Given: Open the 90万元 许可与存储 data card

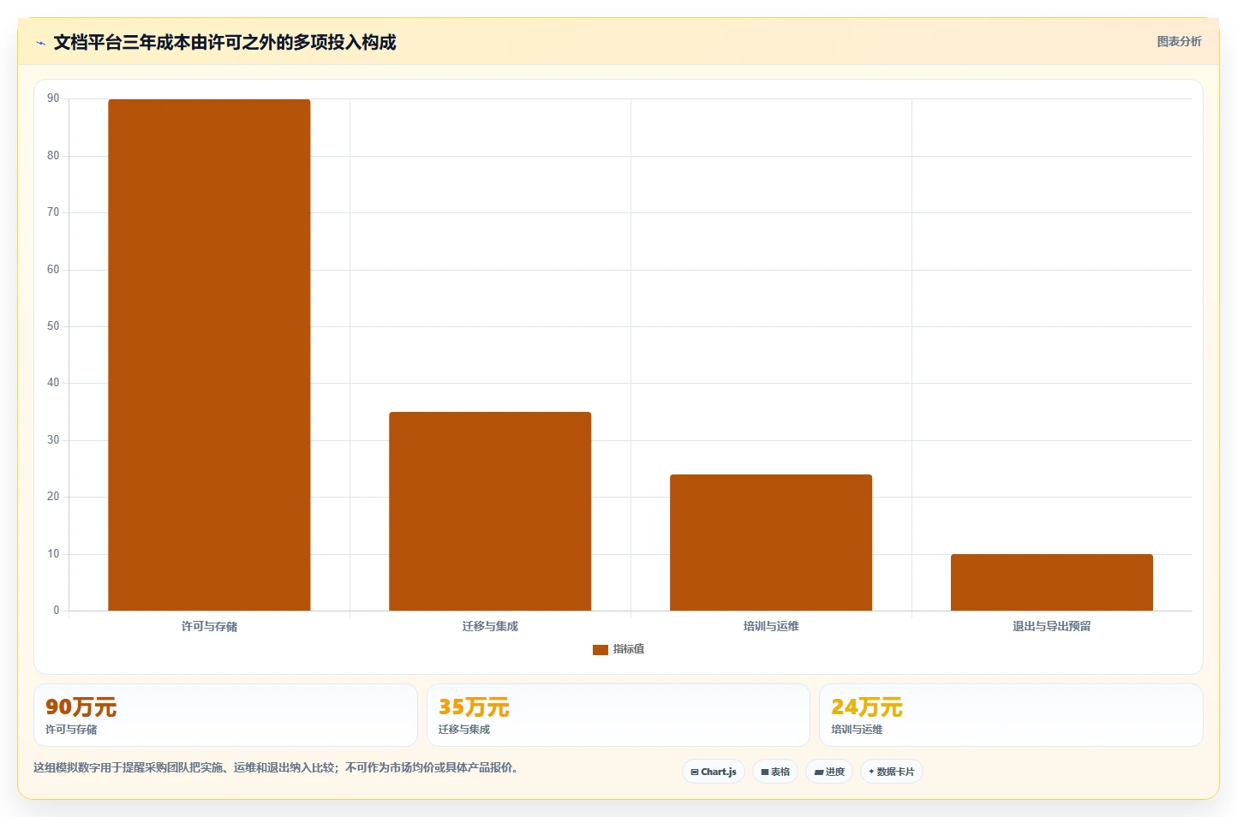Looking at the screenshot, I should coord(225,715).
